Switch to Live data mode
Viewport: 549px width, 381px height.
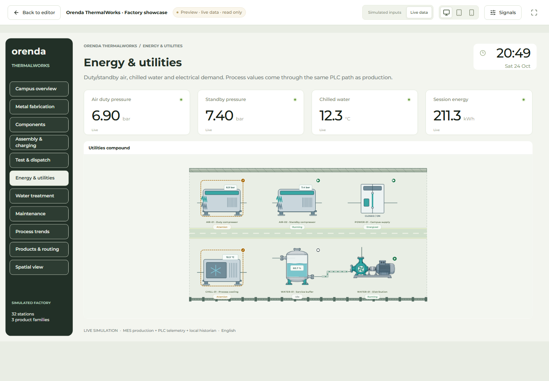(x=419, y=13)
